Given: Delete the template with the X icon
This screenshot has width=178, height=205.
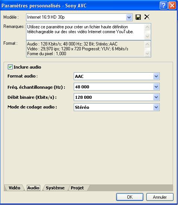Looking at the screenshot, I should [147, 17].
